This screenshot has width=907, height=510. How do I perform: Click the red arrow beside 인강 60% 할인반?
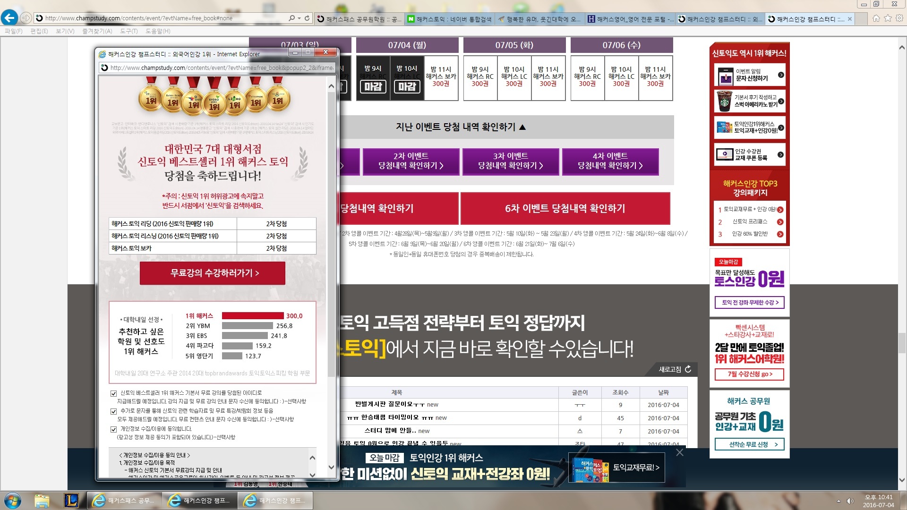pyautogui.click(x=780, y=234)
